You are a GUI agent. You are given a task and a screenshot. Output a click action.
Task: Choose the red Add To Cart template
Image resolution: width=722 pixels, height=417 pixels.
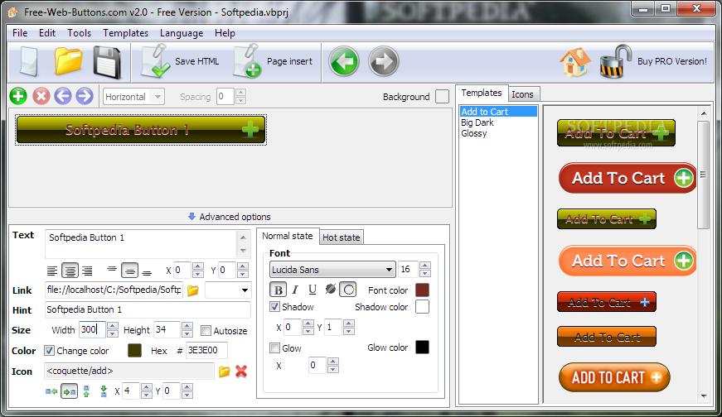pyautogui.click(x=628, y=178)
